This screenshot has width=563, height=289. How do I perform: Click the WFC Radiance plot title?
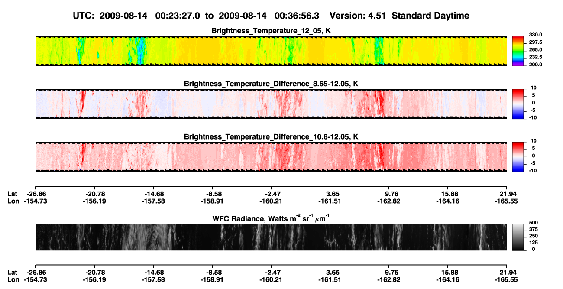271,218
